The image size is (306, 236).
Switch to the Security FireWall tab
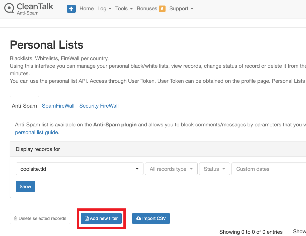99,106
